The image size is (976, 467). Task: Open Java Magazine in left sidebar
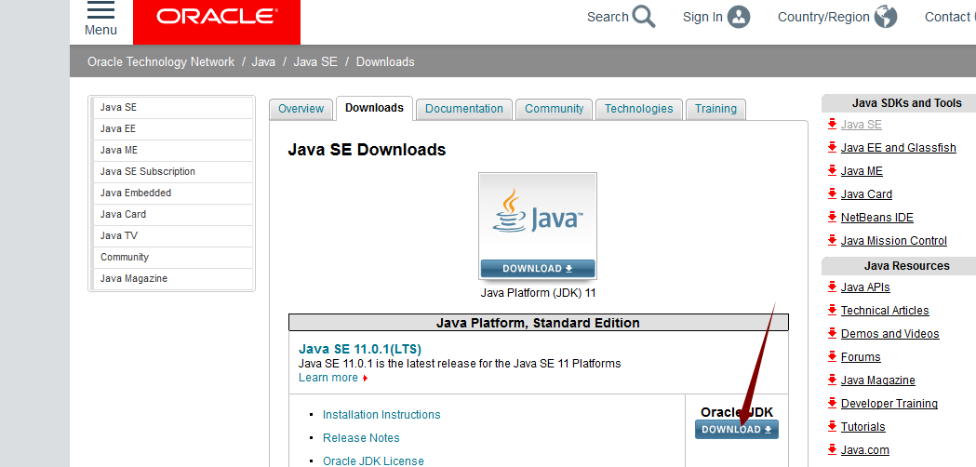coord(172,278)
